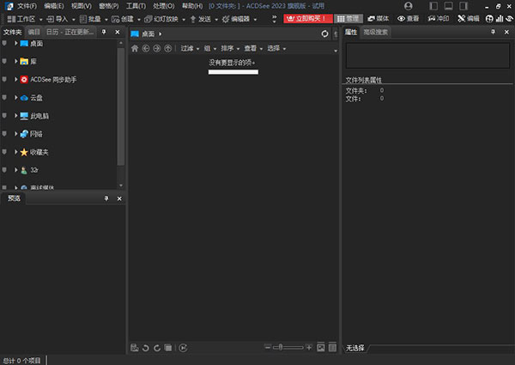Screen dimensions: 515x365
Task: Open the 工具(T) menu
Action: 136,6
